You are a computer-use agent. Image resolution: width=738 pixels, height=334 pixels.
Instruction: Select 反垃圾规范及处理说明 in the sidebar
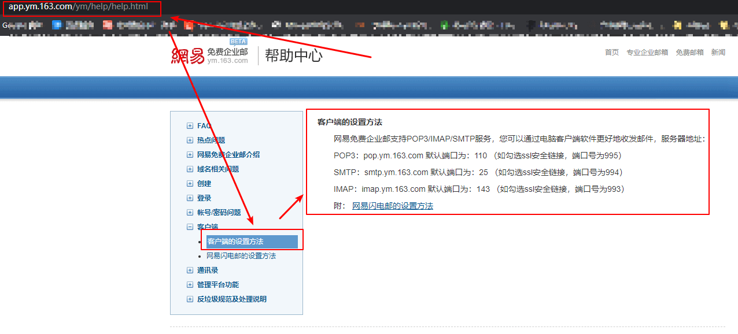click(x=231, y=299)
